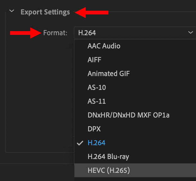This screenshot has height=181, width=196.
Task: Click the checkmark icon beside H.264
Action: (x=80, y=143)
